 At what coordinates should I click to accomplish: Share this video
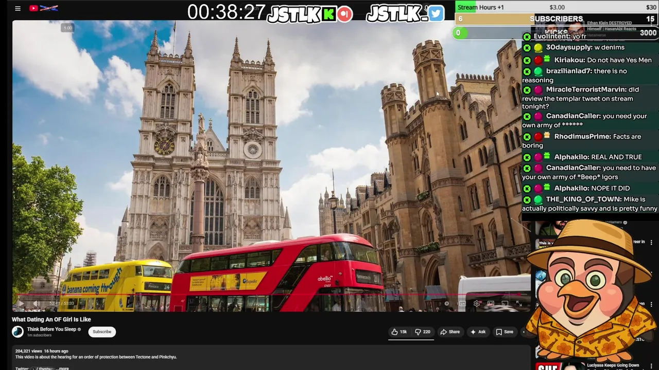tap(450, 332)
